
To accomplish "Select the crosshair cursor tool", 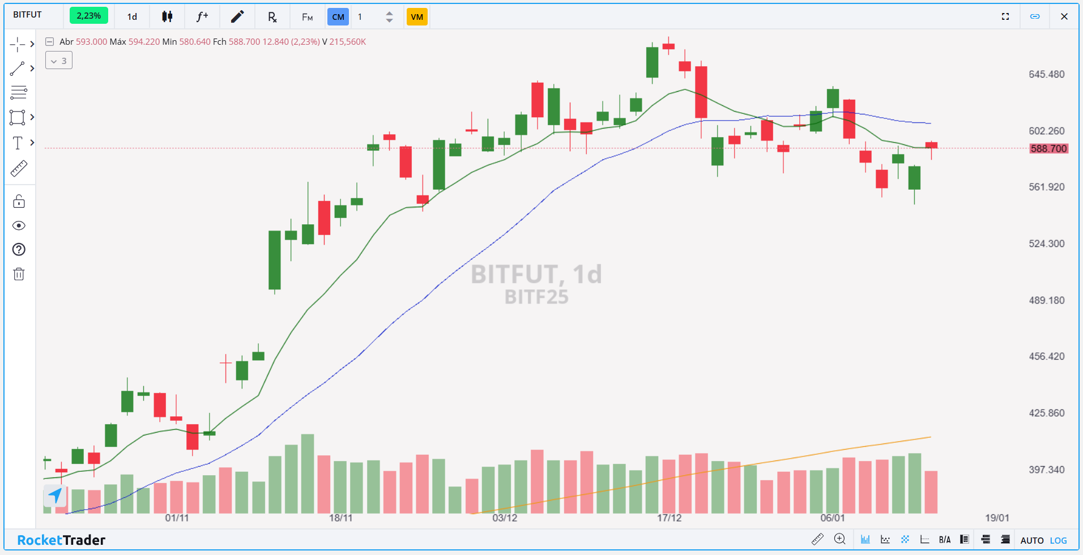I will [x=18, y=44].
